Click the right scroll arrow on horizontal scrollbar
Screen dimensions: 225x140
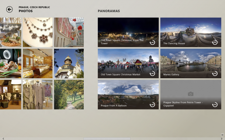(222, 139)
